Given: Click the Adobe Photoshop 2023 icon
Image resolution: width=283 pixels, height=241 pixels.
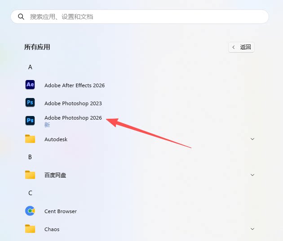Looking at the screenshot, I should [x=30, y=103].
